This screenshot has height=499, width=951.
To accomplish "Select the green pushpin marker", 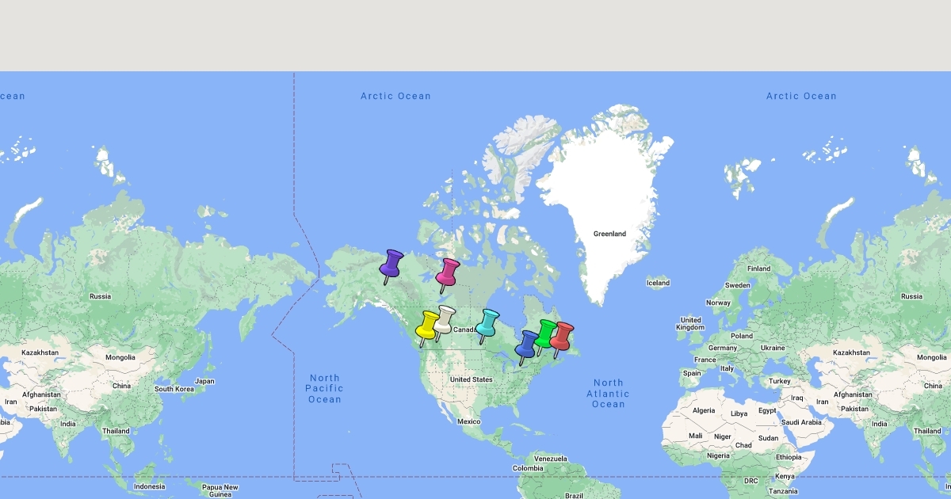I will 545,333.
